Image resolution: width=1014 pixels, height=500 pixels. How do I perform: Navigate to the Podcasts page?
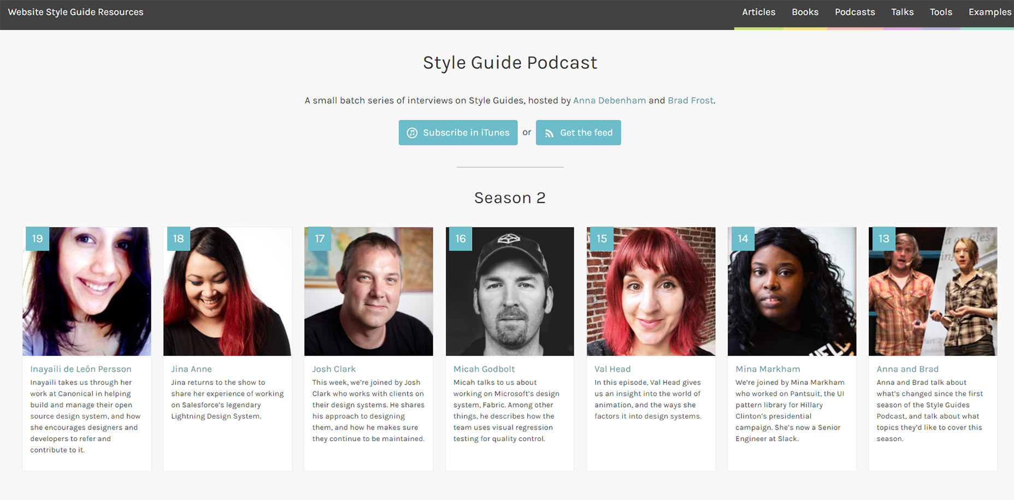(x=854, y=12)
